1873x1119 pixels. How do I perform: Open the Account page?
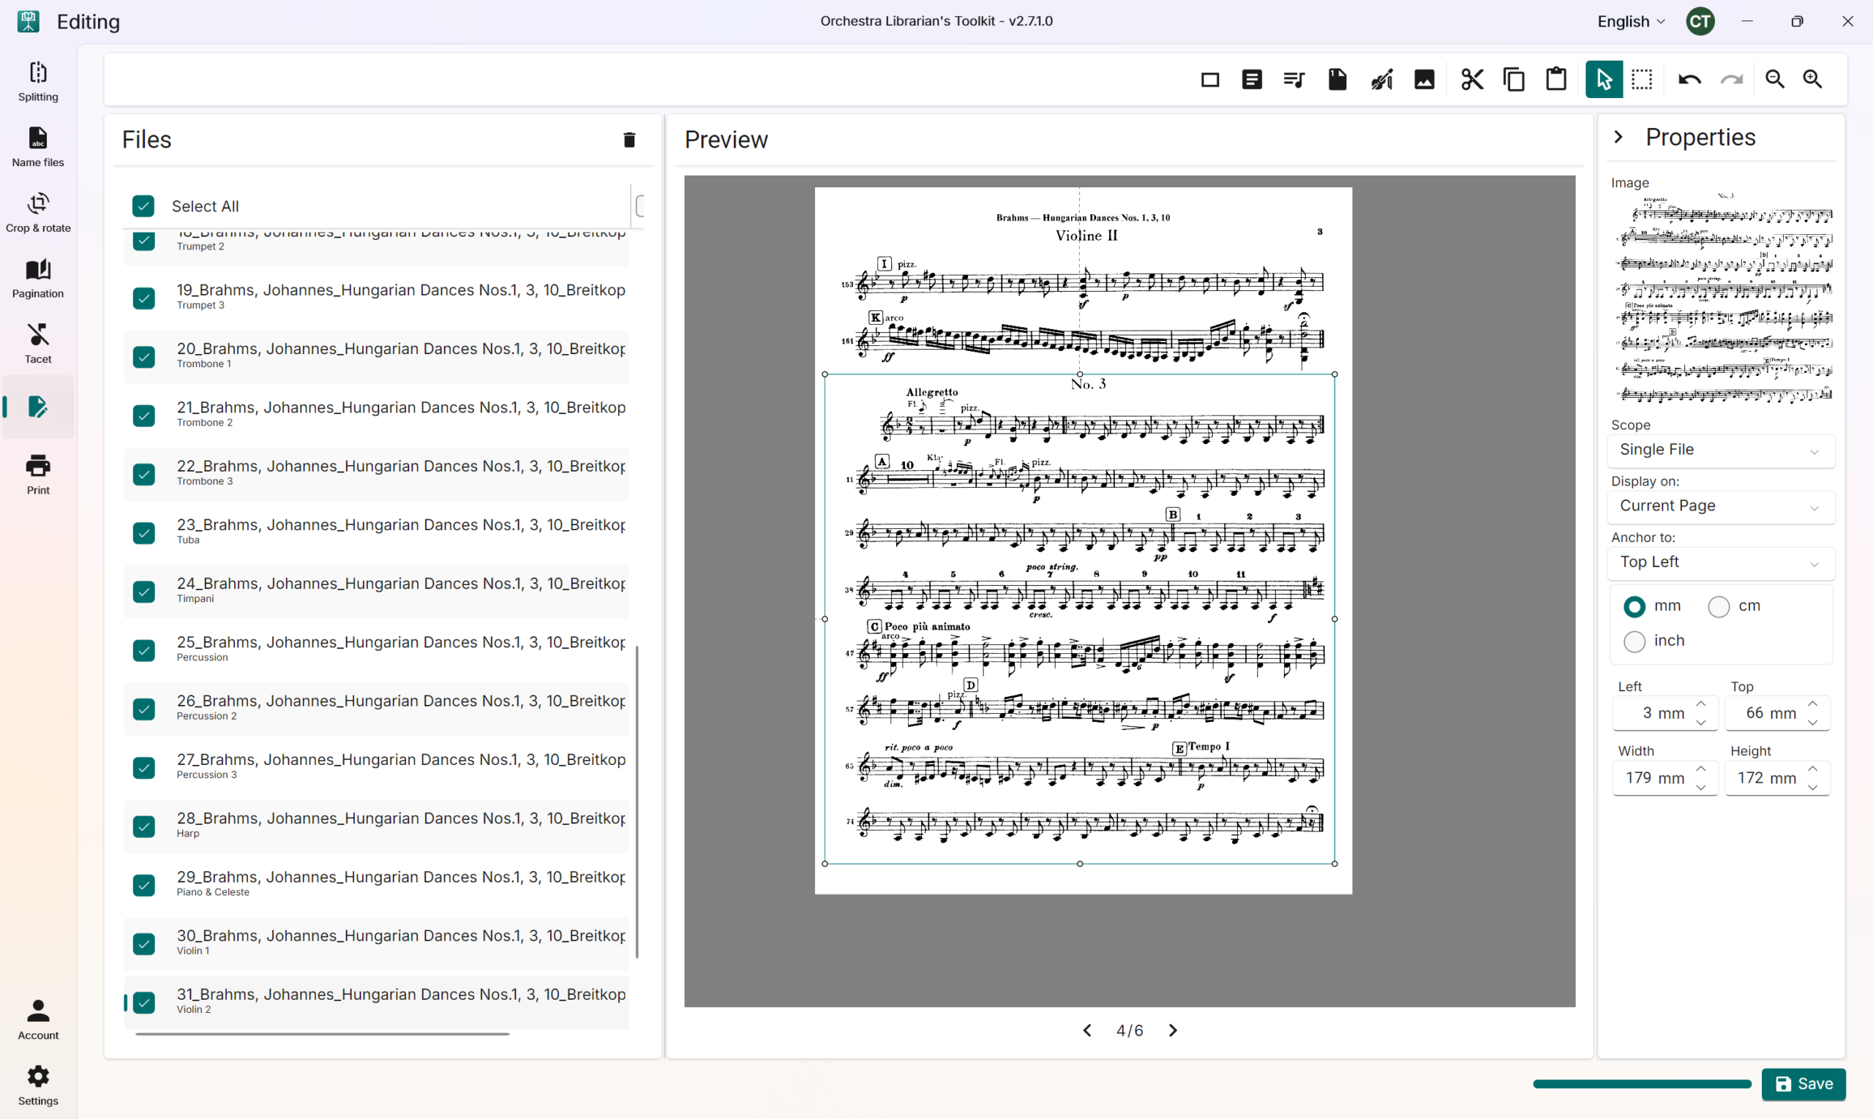39,1020
